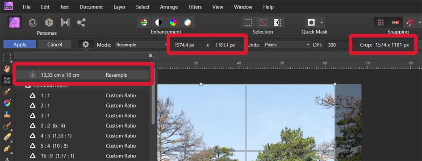Image resolution: width=422 pixels, height=161 pixels.
Task: Click the Invert Pixel Selection icon
Action: coord(277,23)
